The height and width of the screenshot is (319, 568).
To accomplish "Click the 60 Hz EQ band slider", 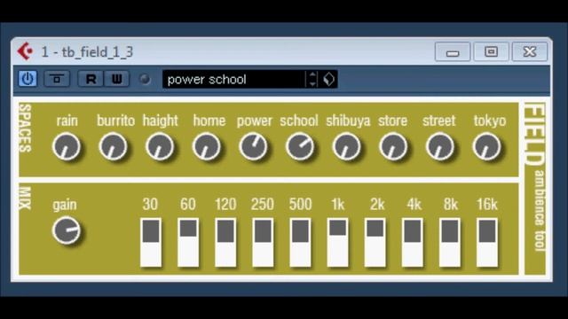I will [x=188, y=242].
